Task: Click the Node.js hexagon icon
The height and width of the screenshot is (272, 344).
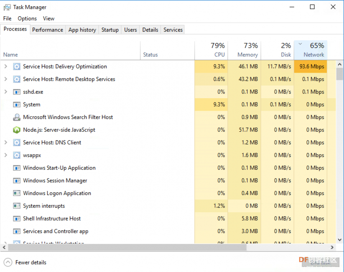Action: point(17,130)
